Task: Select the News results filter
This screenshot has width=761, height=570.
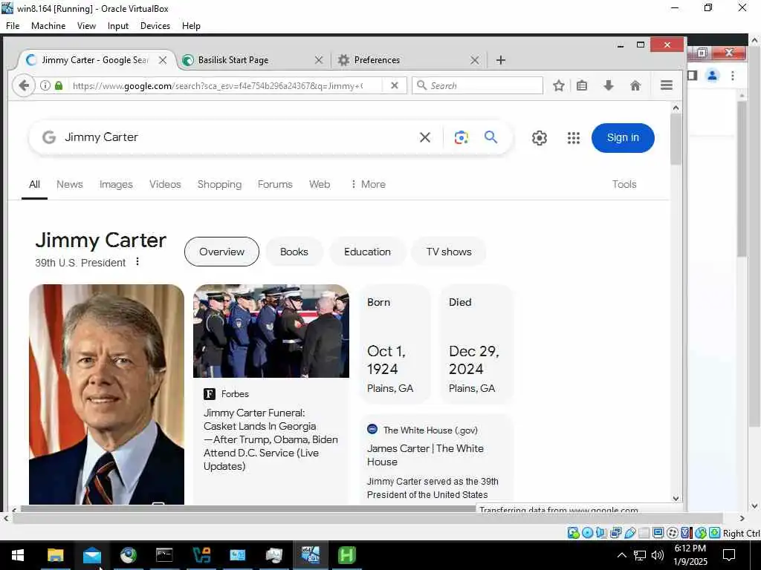Action: (x=69, y=184)
